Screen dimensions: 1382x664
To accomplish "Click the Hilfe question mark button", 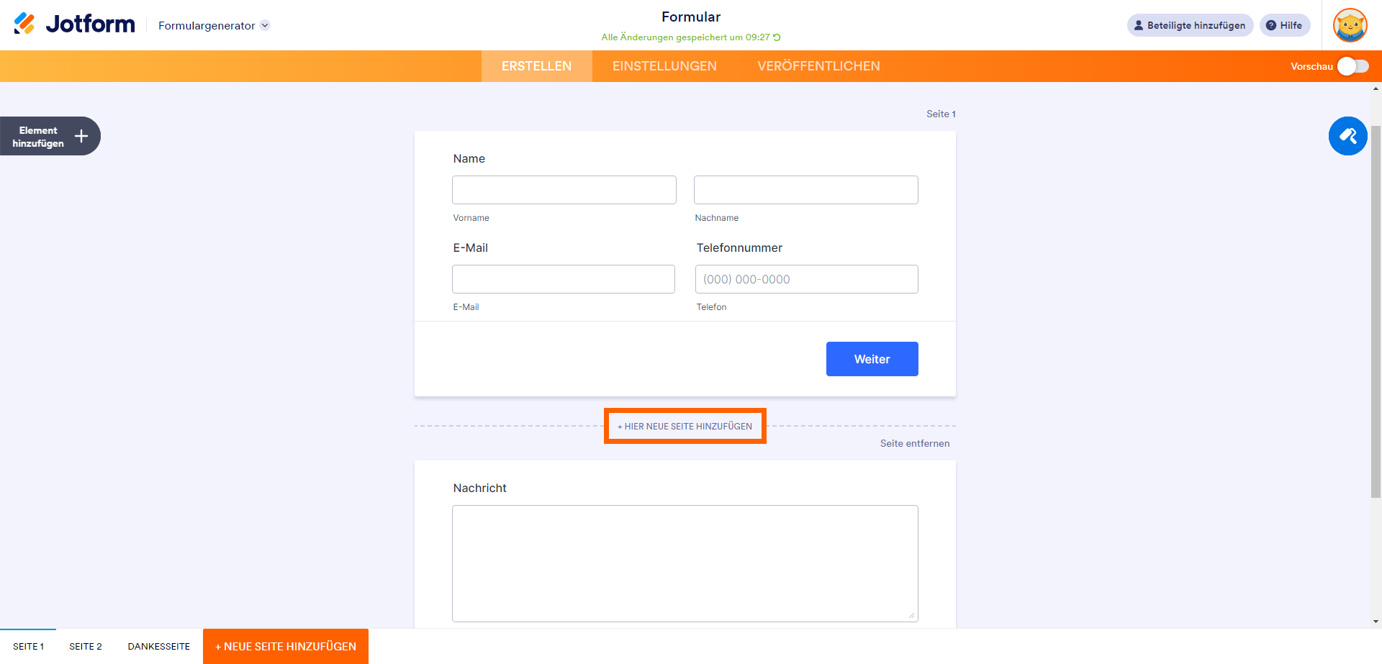I will [1285, 25].
